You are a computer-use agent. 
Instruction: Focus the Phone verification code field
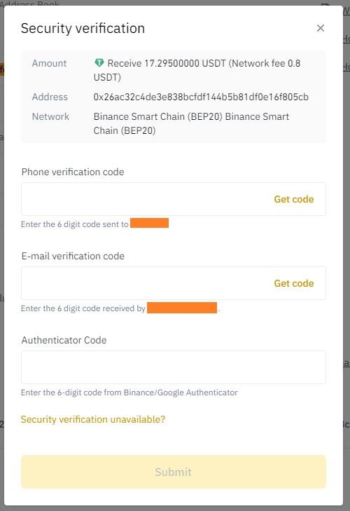pos(173,199)
